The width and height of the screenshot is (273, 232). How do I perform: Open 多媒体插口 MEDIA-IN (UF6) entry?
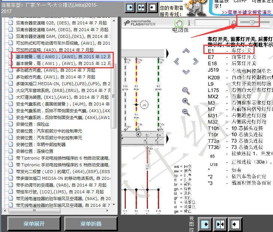coord(63,84)
